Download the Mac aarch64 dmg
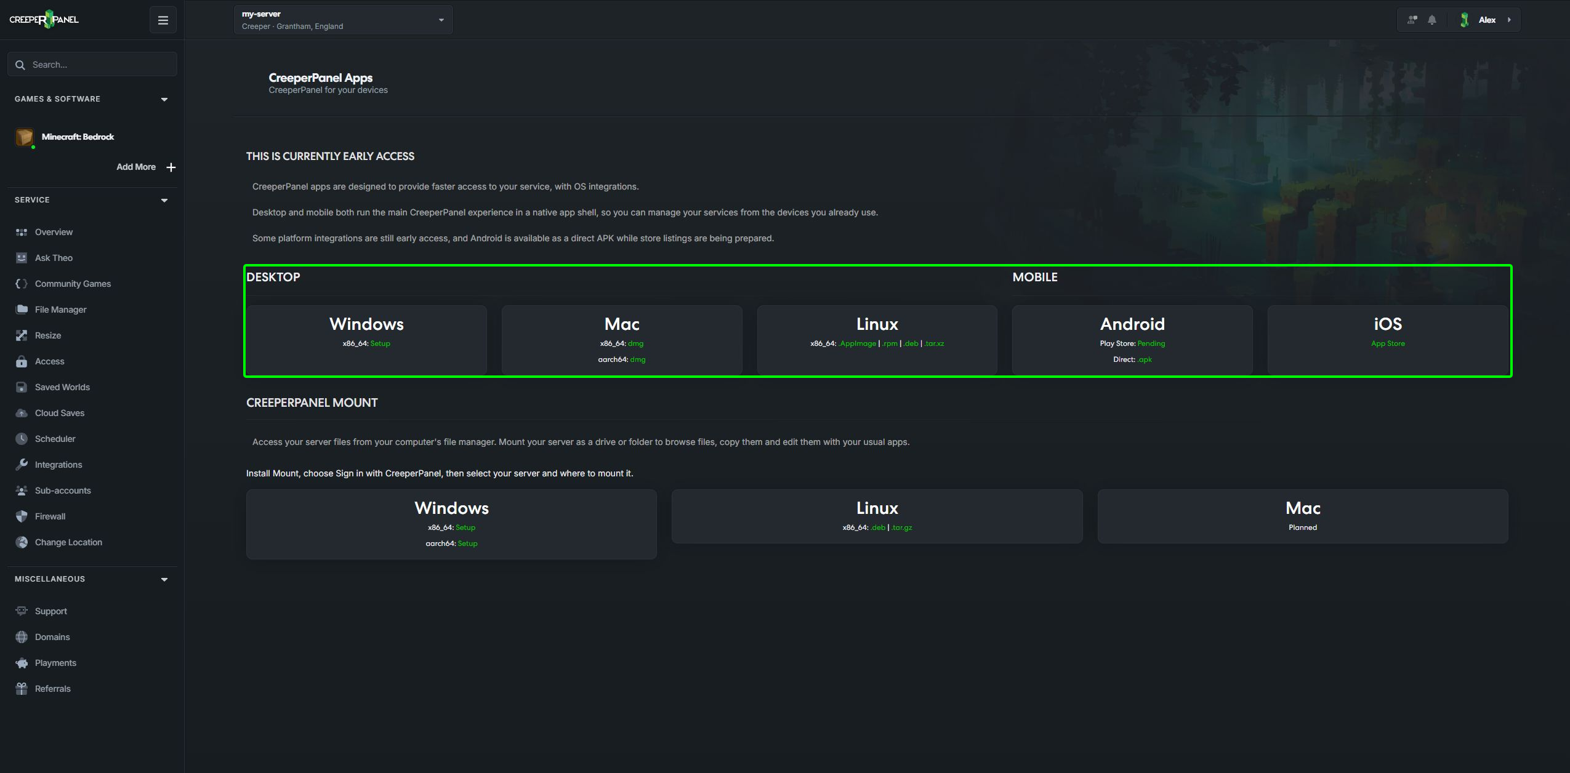The width and height of the screenshot is (1570, 773). 638,359
